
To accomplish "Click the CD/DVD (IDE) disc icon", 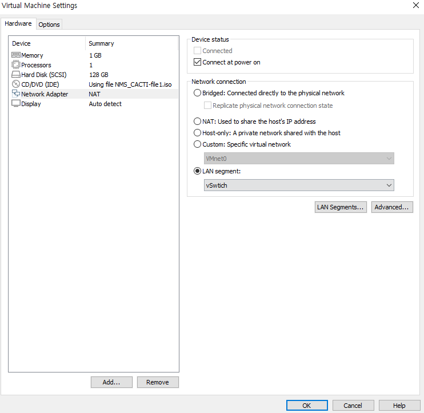I will (x=15, y=84).
